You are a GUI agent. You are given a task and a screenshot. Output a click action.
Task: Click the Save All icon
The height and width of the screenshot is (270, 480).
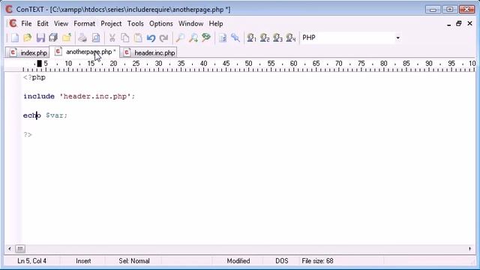coord(53,37)
